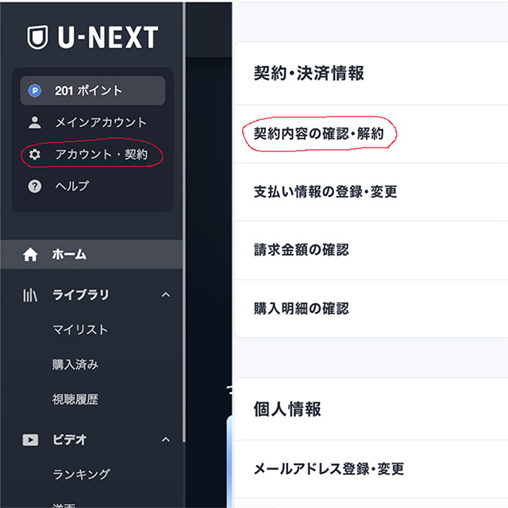This screenshot has width=508, height=508.
Task: Open 支払い情報の登録・変更 link
Action: [x=325, y=191]
